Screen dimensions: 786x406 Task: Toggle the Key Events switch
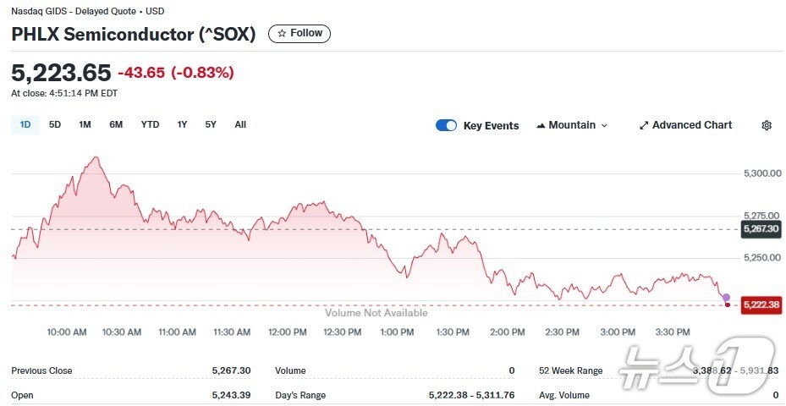click(446, 125)
